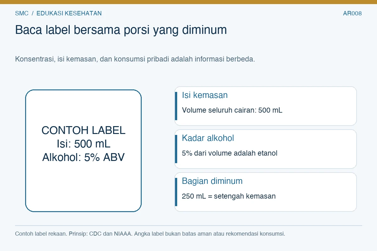Click 250 mL = setengah kemasan text
This screenshot has height=251, width=377.
click(x=229, y=196)
